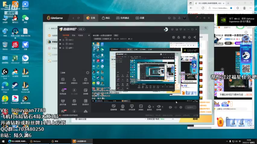The width and height of the screenshot is (257, 144).
Task: Open the WeGame 直播 tab
Action: [x=140, y=18]
